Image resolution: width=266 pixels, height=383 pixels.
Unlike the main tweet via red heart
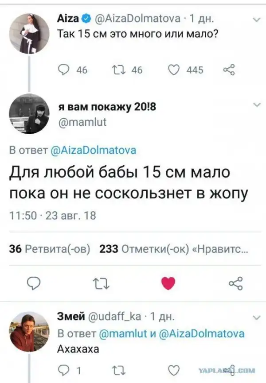click(x=168, y=283)
